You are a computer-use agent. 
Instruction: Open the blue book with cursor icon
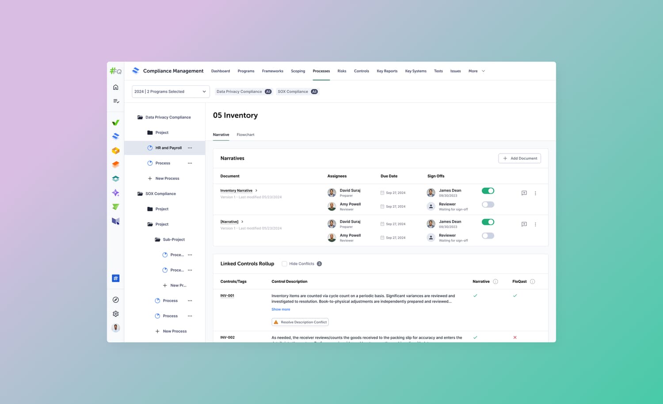tap(115, 221)
